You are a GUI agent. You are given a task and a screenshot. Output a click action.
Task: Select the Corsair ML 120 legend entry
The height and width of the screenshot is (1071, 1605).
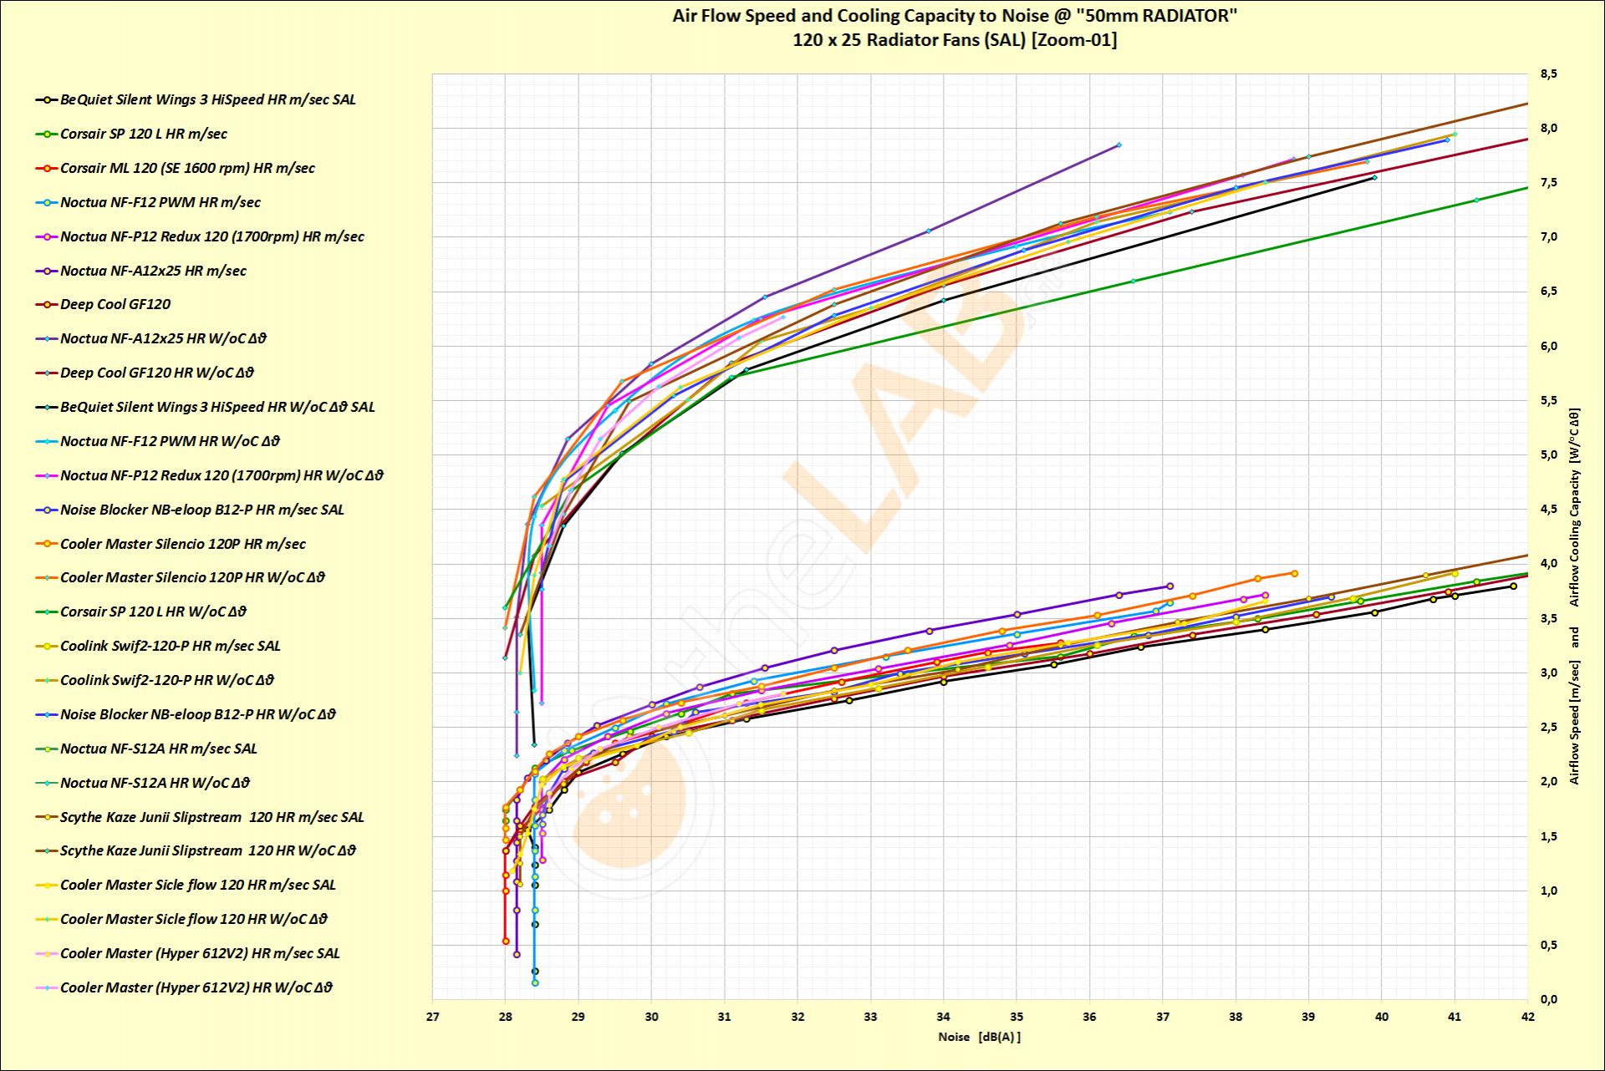[x=187, y=168]
